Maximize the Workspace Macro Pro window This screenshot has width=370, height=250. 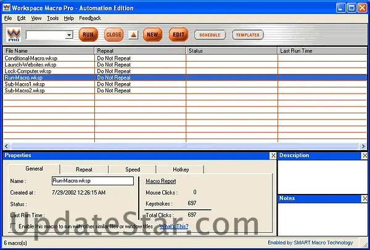(x=351, y=8)
